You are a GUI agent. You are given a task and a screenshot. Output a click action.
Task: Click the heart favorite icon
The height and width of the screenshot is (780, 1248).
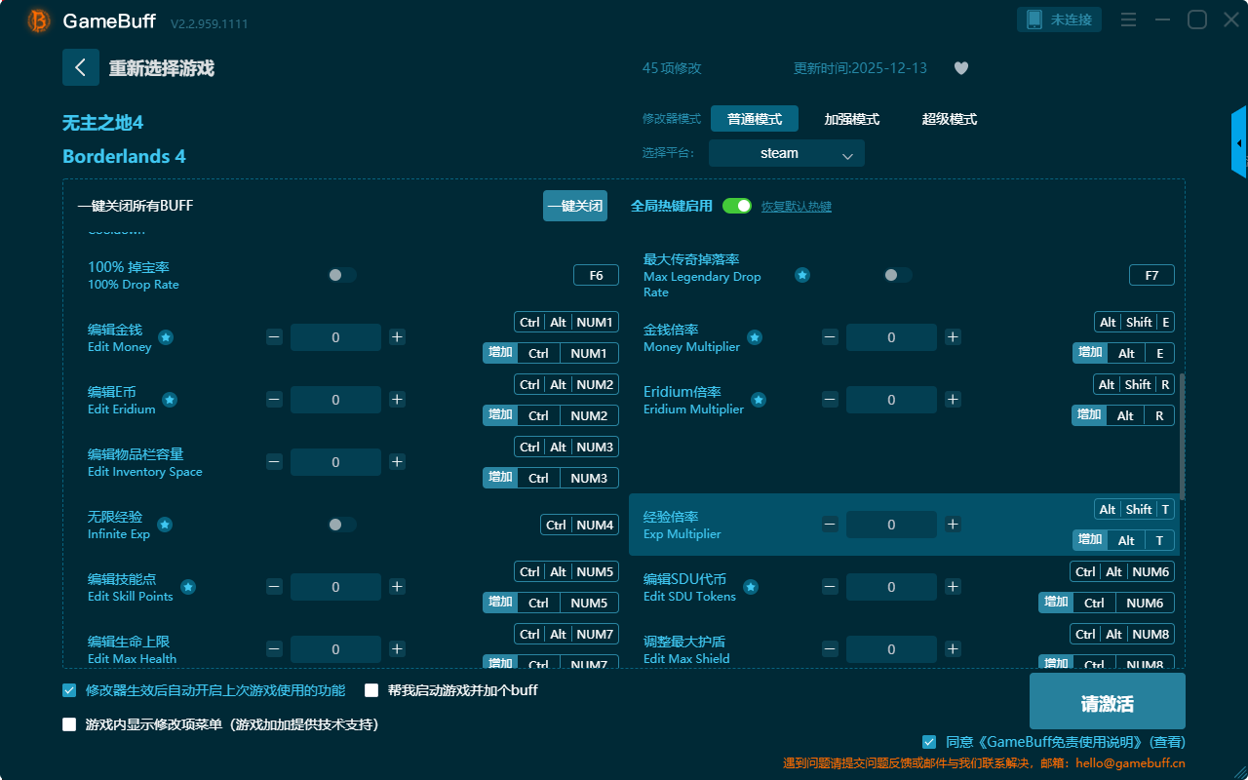(961, 68)
